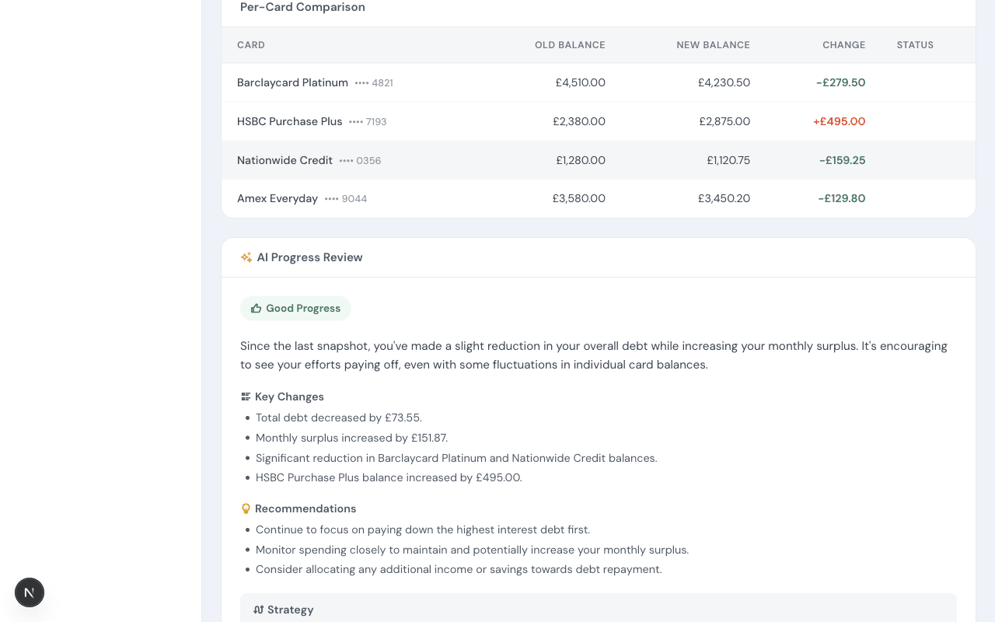The image size is (995, 622).
Task: Click the masked digits dots beside Barclaycard Platinum
Action: pos(361,82)
